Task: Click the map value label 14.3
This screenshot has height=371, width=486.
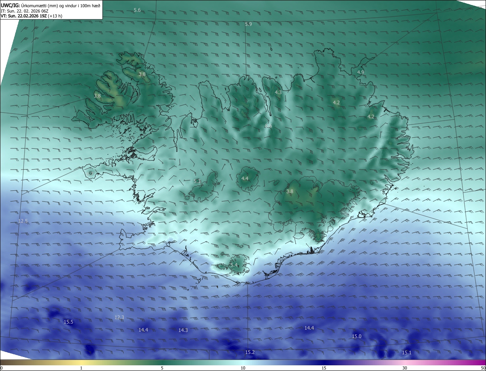Action: click(183, 330)
